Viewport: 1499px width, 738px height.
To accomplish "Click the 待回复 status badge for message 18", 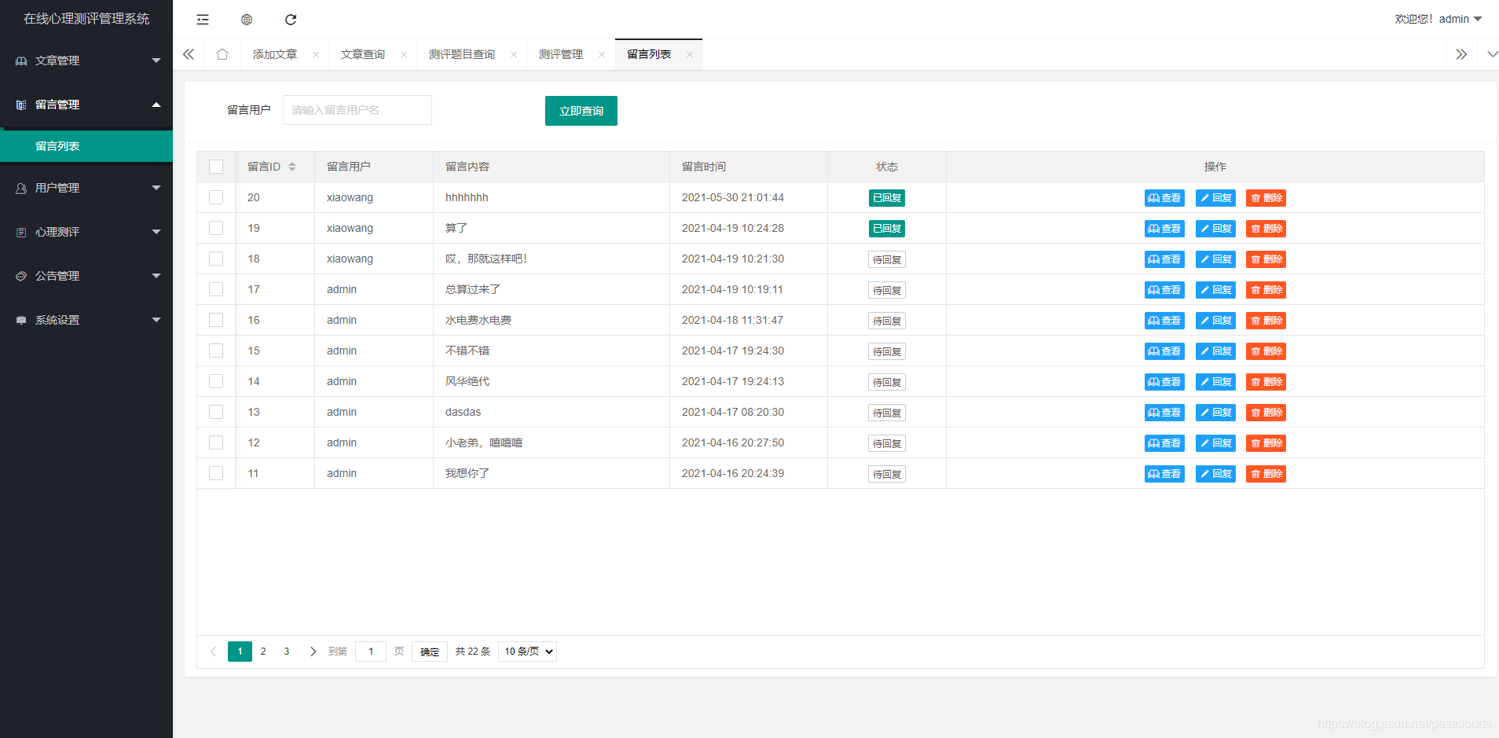I will click(887, 259).
